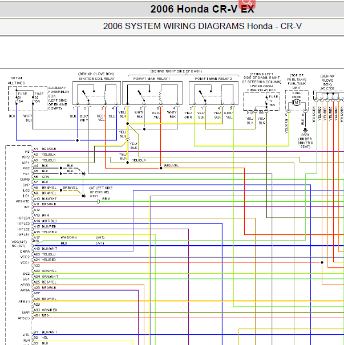The image size is (344, 345).
Task: Click the 'CKP' signal label
Action: pyautogui.click(x=26, y=185)
